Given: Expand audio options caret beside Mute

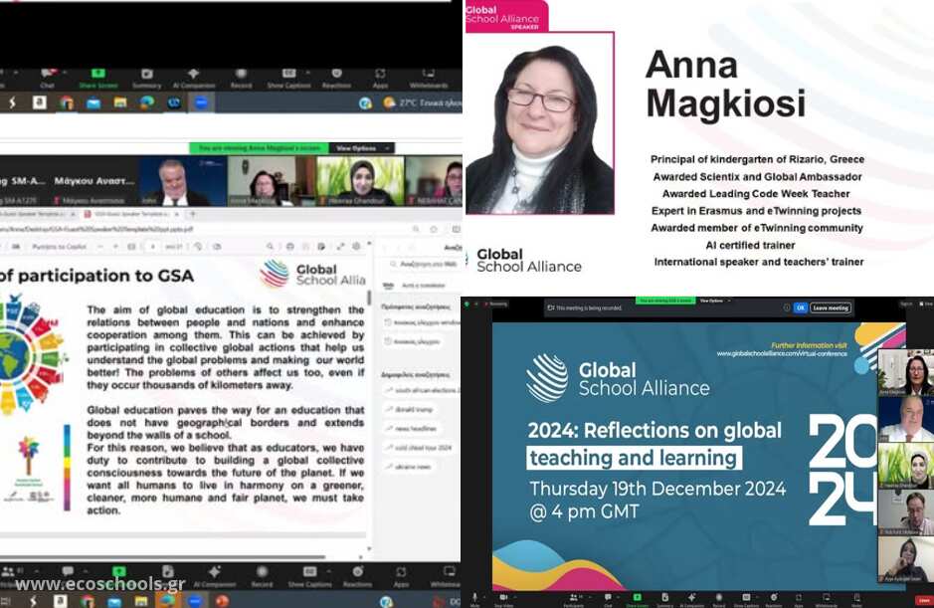Looking at the screenshot, I should [483, 595].
